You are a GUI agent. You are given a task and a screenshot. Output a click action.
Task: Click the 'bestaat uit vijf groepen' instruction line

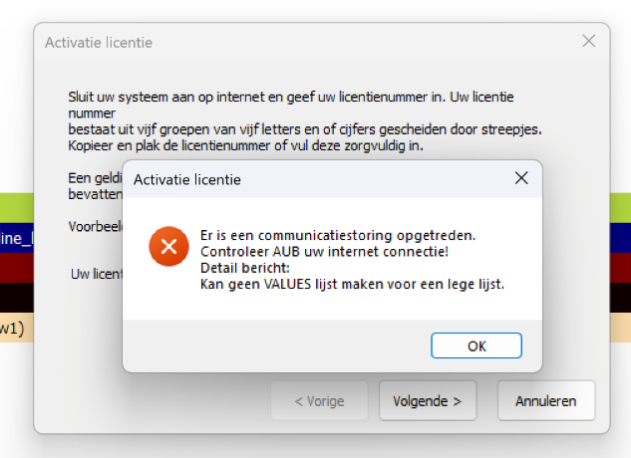click(x=305, y=129)
